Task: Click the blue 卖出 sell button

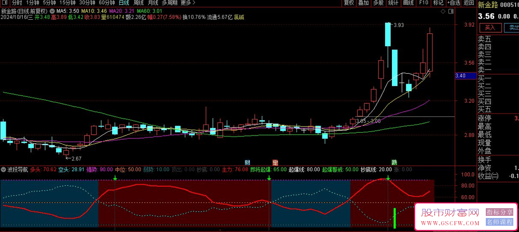Action: pyautogui.click(x=511, y=28)
